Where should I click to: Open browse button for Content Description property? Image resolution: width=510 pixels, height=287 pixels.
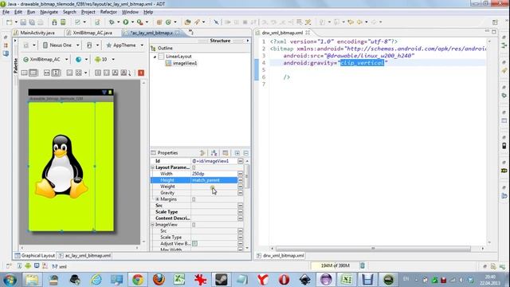[241, 218]
